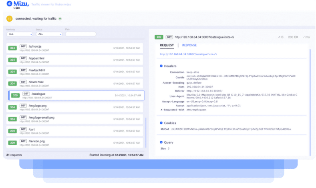Click the green 200 badge in details header
The height and width of the screenshot is (188, 316).
pyautogui.click(x=159, y=37)
